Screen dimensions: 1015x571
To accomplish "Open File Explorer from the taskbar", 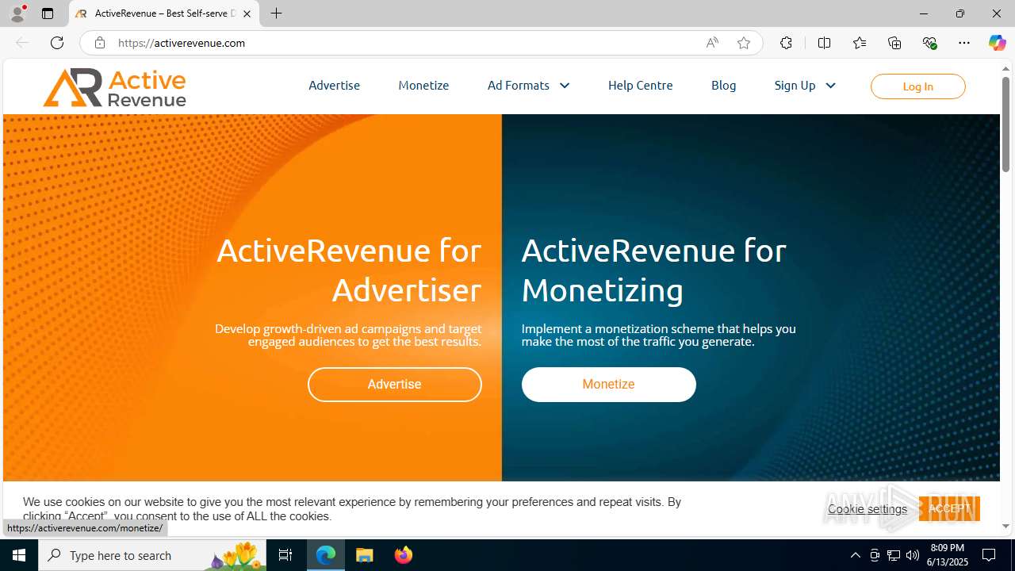I will (x=364, y=555).
